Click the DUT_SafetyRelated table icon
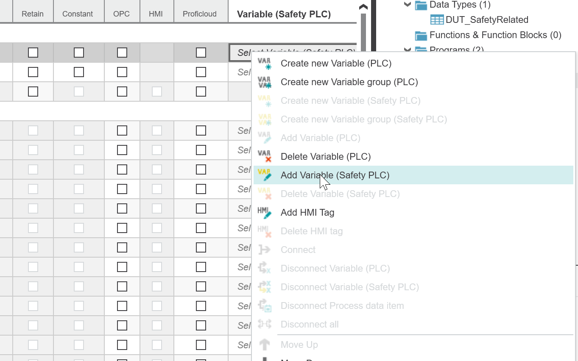Viewport: 578px width, 361px height. [437, 20]
